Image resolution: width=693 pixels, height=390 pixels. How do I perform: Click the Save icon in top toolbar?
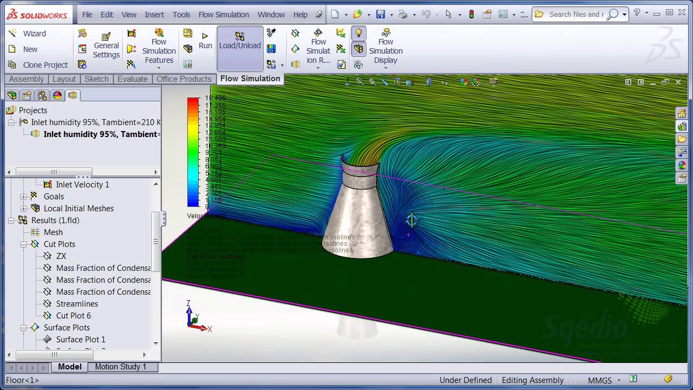[381, 15]
